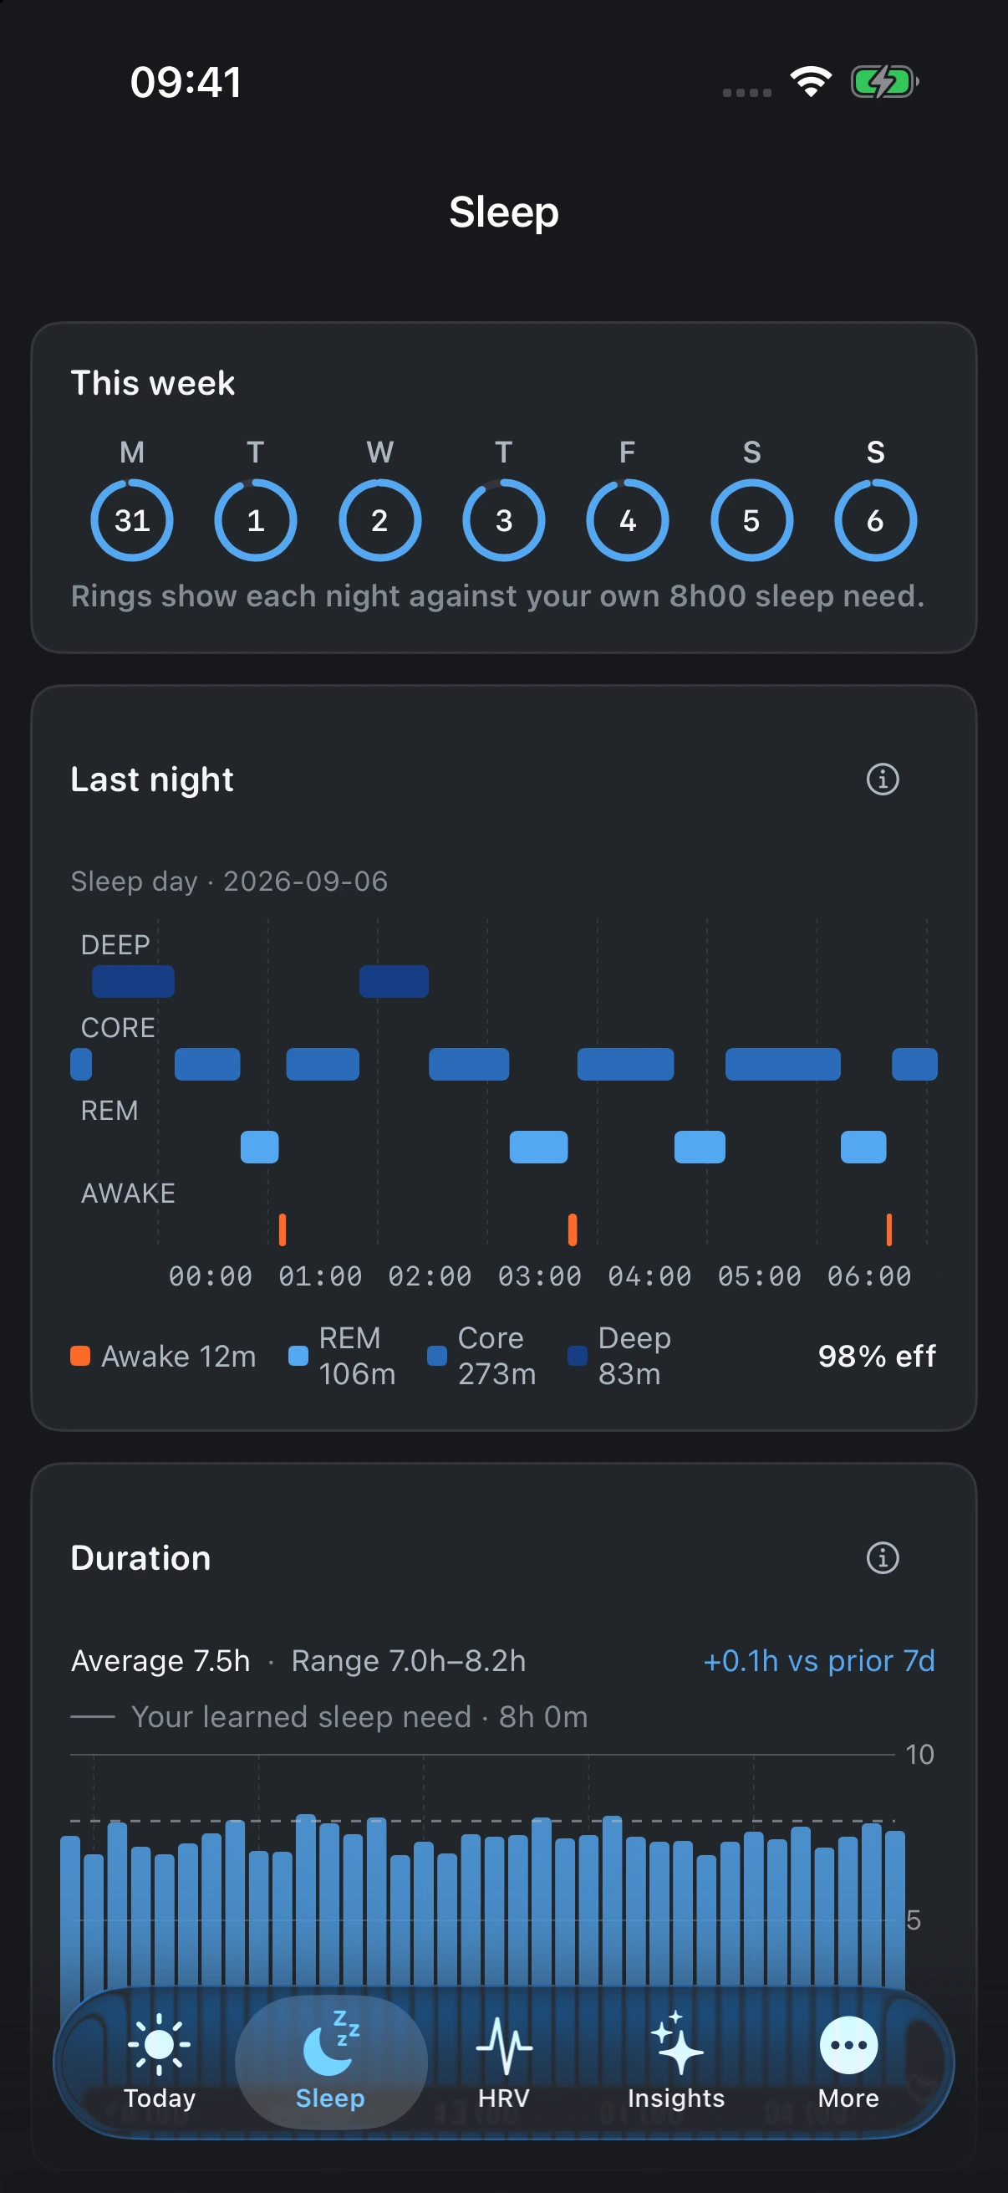
Task: Open the Last night info icon
Action: click(882, 779)
